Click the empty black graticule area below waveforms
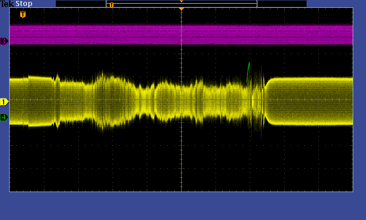366x220 pixels. click(x=114, y=165)
